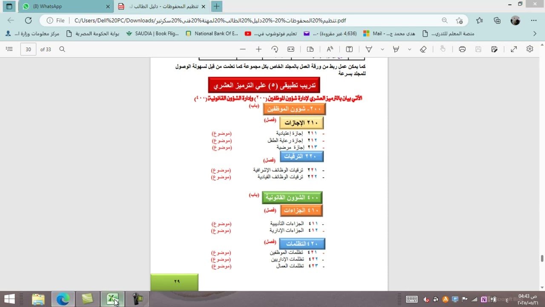Start Read aloud
Image resolution: width=545 pixels, height=307 pixels.
coord(330,49)
